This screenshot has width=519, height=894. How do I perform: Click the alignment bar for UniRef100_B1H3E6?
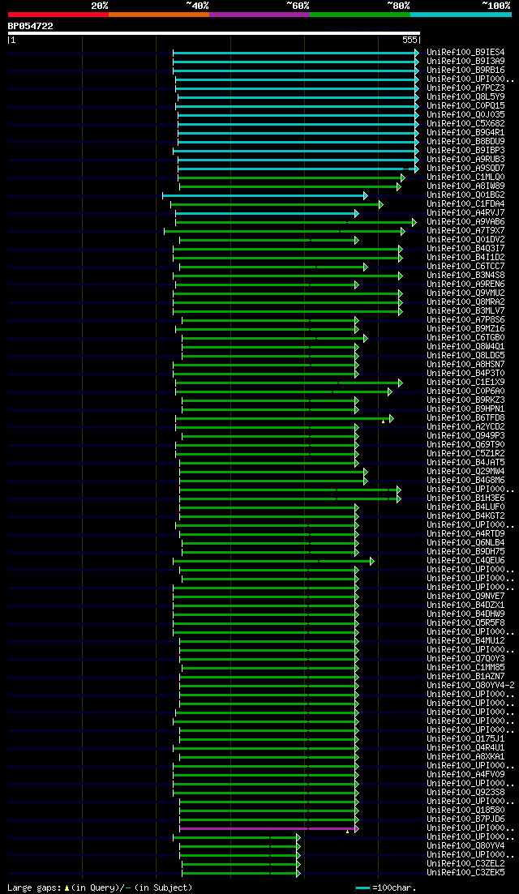click(290, 499)
